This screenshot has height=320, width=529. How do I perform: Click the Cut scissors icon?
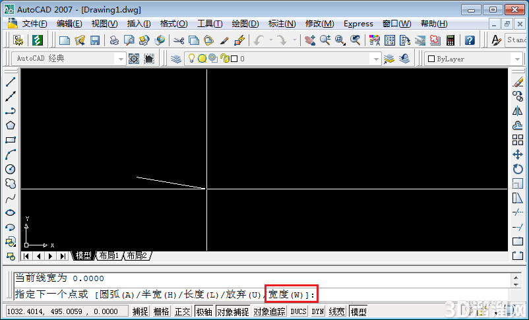click(179, 40)
